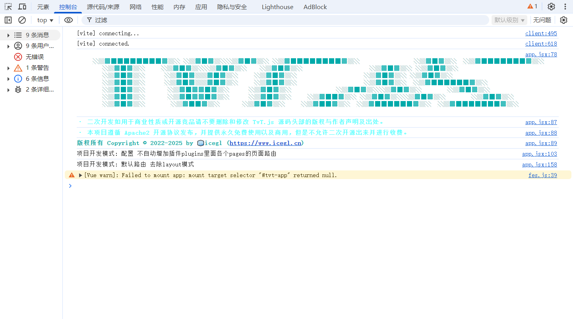Open the three-dot customize DevTools menu
The image size is (573, 319).
click(565, 7)
